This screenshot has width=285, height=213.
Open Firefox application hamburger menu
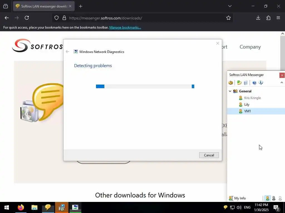[278, 18]
